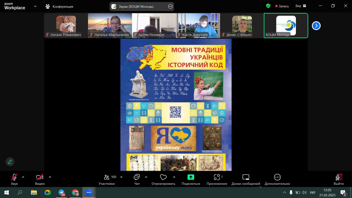Click the green annotation pencil icon
The image size is (352, 198).
(10, 162)
